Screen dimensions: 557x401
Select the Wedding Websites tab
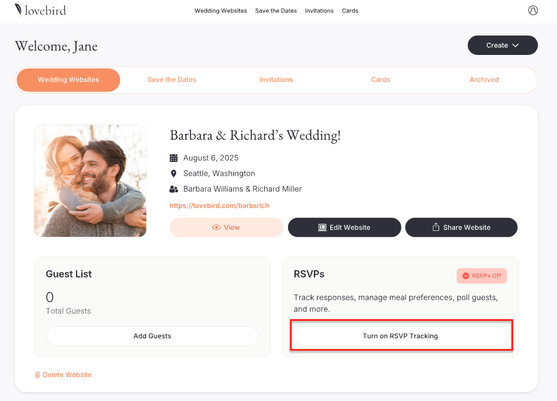[68, 80]
